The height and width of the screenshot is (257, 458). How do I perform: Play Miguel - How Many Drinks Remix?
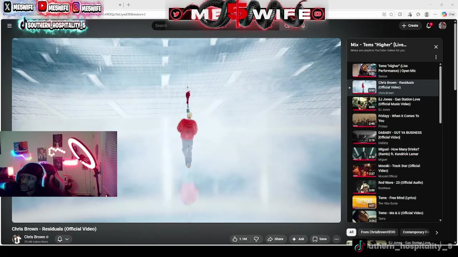(x=393, y=154)
